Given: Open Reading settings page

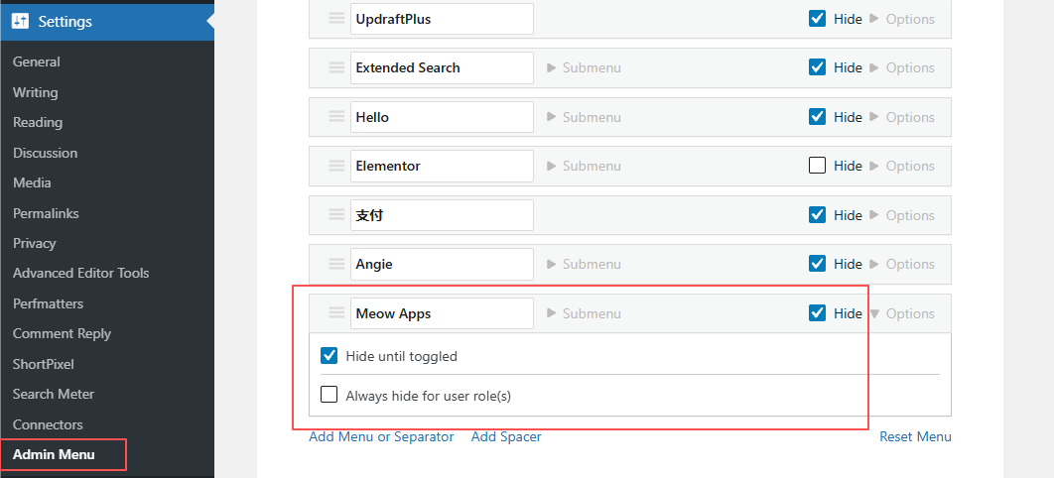Looking at the screenshot, I should point(38,122).
